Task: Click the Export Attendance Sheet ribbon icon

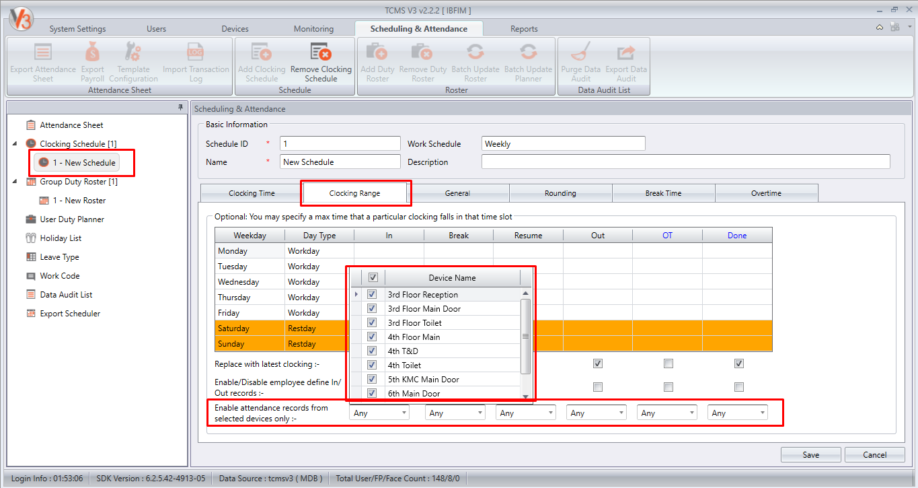Action: tap(43, 52)
